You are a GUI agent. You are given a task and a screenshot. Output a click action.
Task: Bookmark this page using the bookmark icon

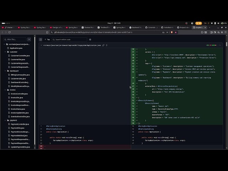click(x=47, y=32)
